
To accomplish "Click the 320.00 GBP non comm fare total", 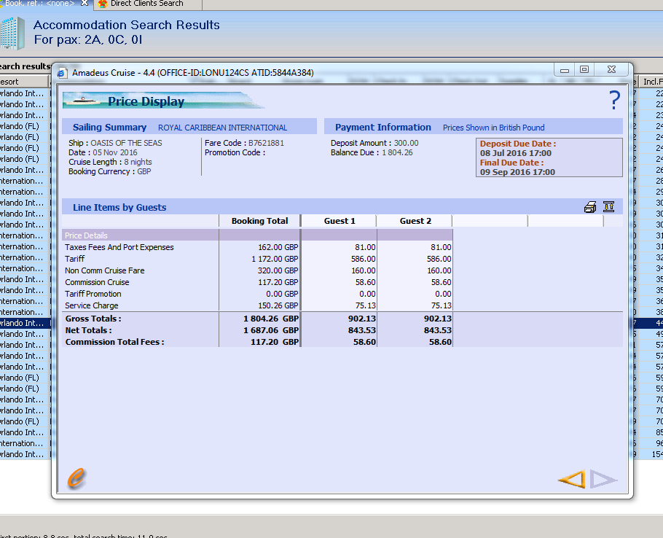I will click(278, 270).
